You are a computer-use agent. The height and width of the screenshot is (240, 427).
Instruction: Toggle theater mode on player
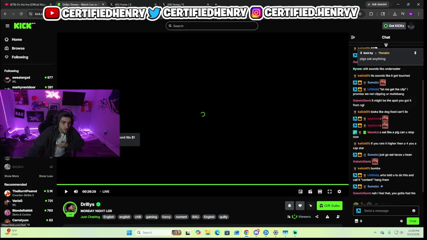(320, 191)
